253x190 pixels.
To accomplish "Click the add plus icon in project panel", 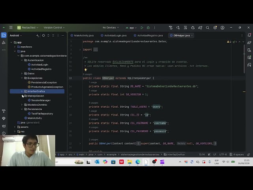I will click(x=38, y=35).
